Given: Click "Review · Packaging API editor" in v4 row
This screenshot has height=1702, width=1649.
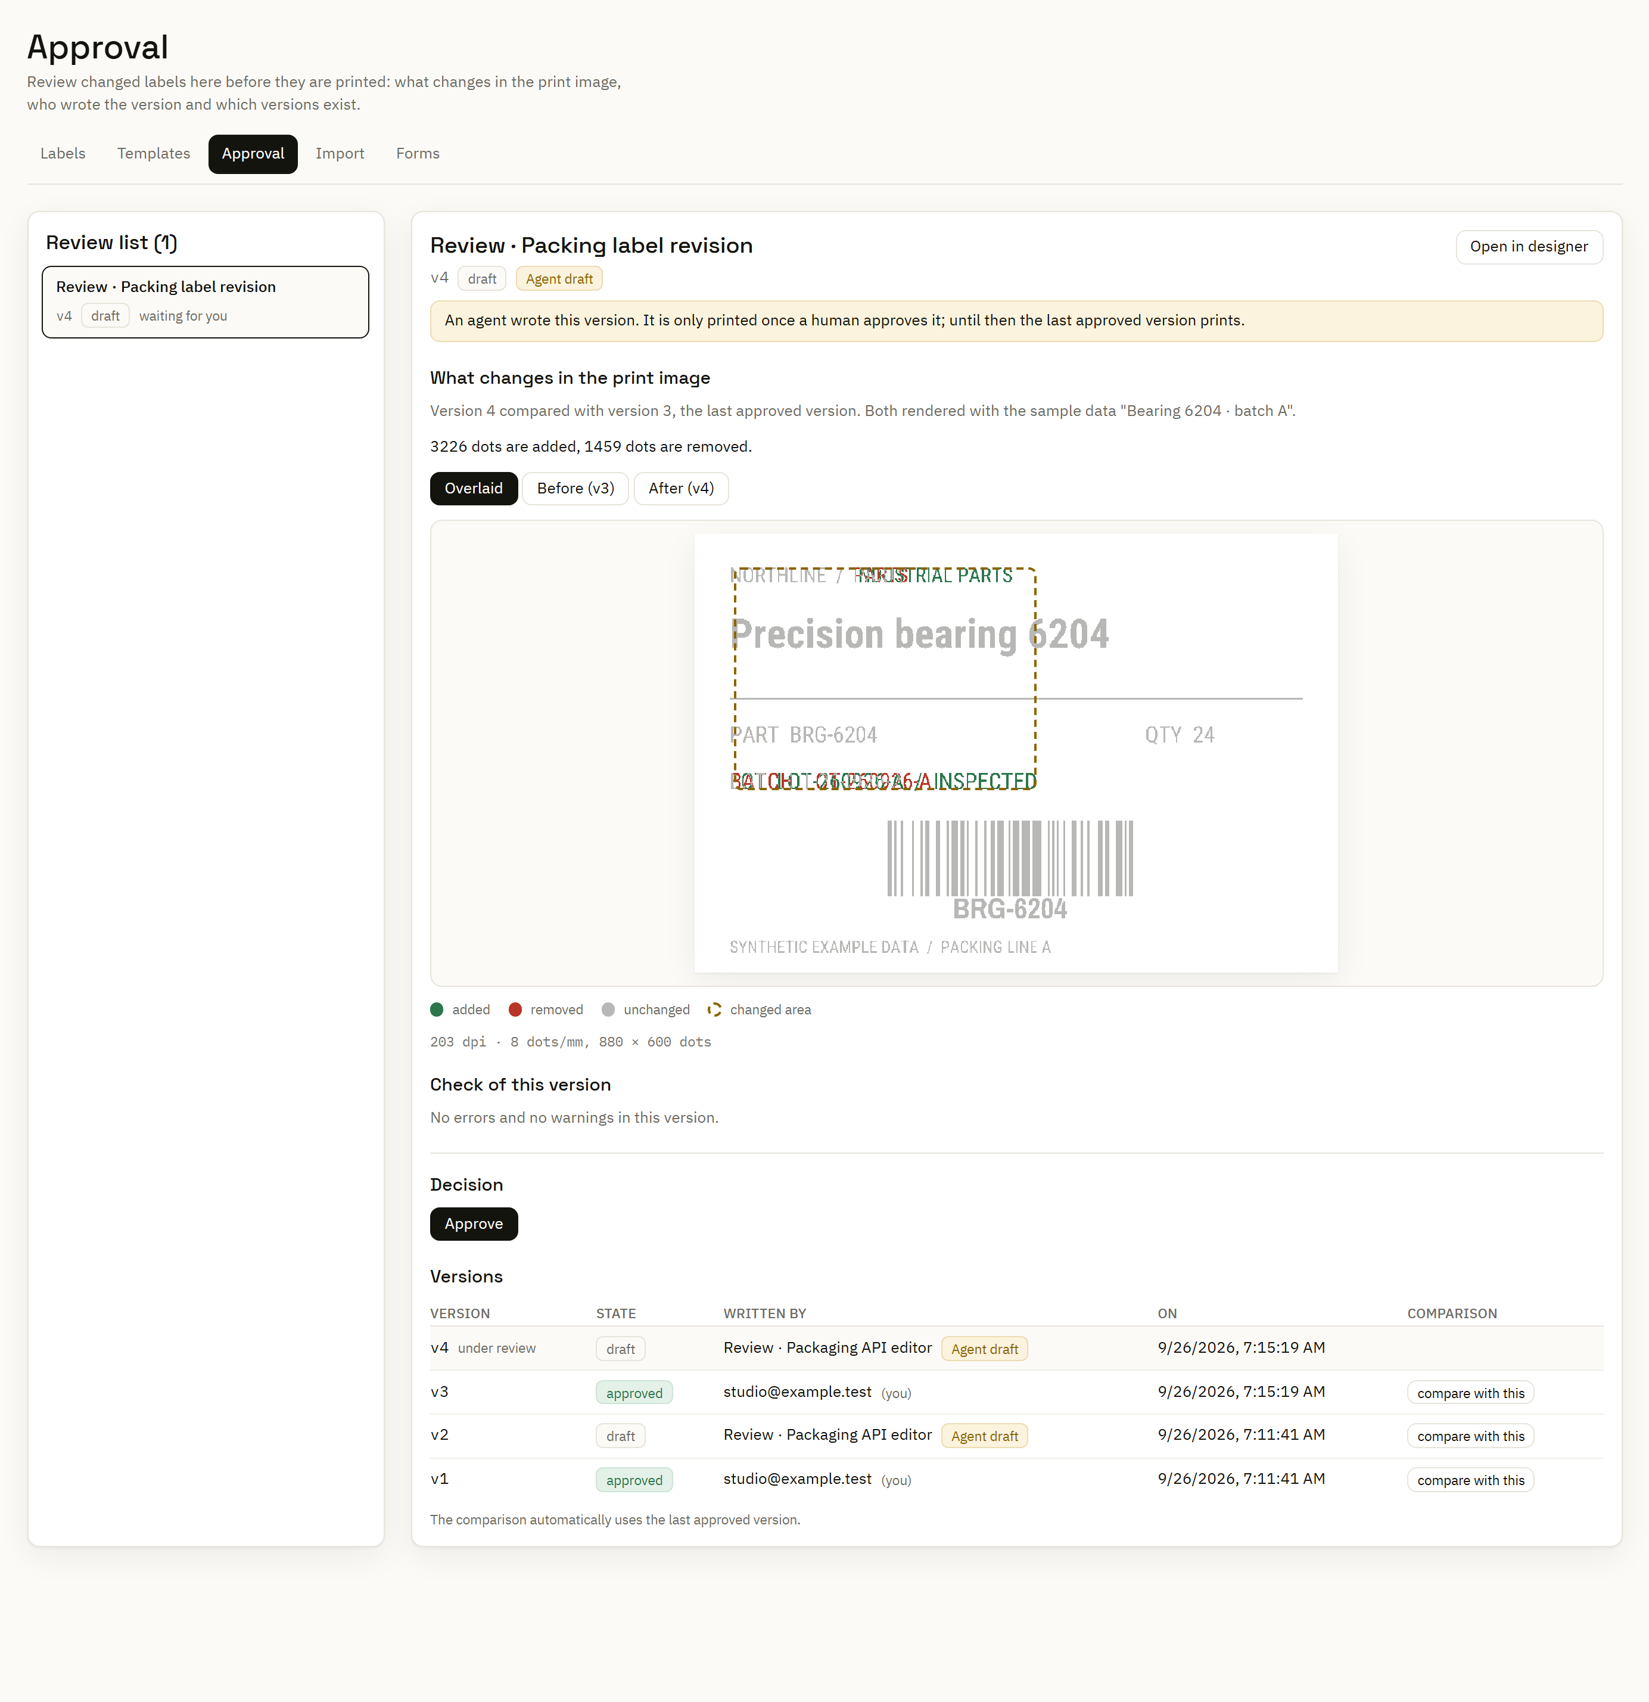Looking at the screenshot, I should click(x=828, y=1347).
